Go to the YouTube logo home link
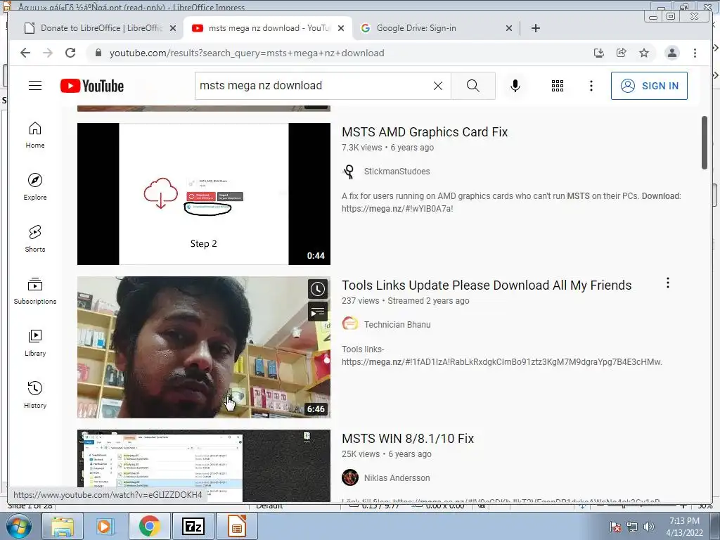Image resolution: width=720 pixels, height=540 pixels. [92, 86]
